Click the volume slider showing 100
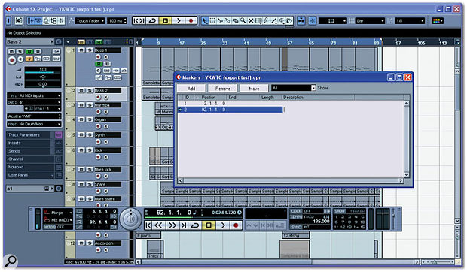This screenshot has height=272, width=467. pyautogui.click(x=43, y=70)
